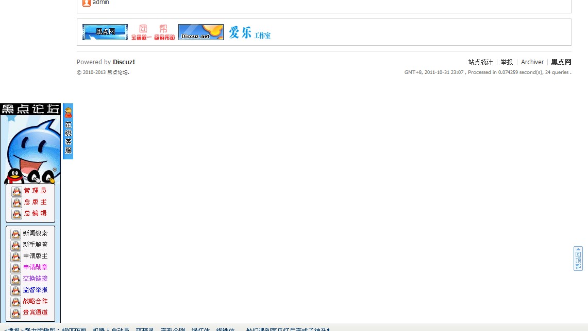Viewport: 588px width, 331px height.
Task: Open 交换链接 contact link
Action: coord(35,279)
